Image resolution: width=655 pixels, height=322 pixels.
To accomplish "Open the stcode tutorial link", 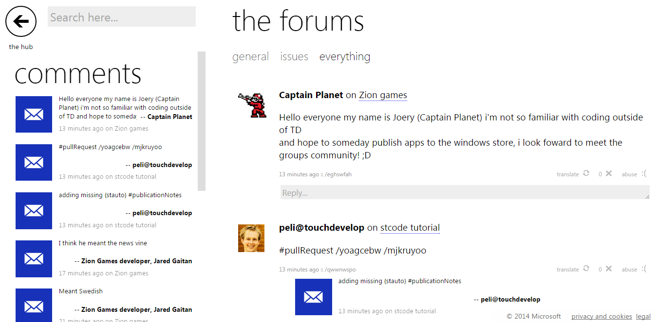I will (x=410, y=228).
